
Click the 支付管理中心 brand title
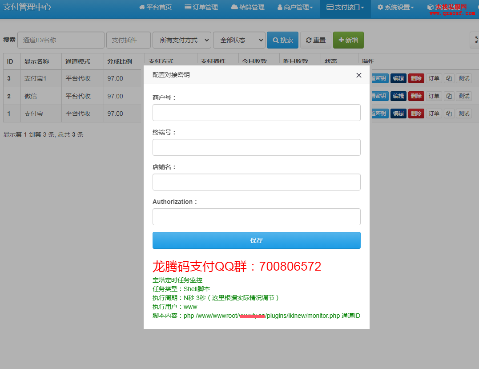click(x=27, y=7)
